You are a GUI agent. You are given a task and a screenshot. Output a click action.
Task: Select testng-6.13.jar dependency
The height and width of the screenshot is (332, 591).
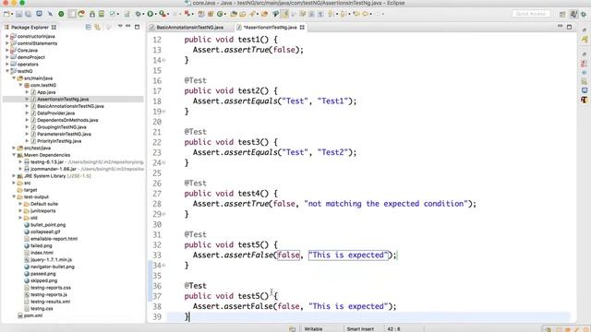click(47, 162)
